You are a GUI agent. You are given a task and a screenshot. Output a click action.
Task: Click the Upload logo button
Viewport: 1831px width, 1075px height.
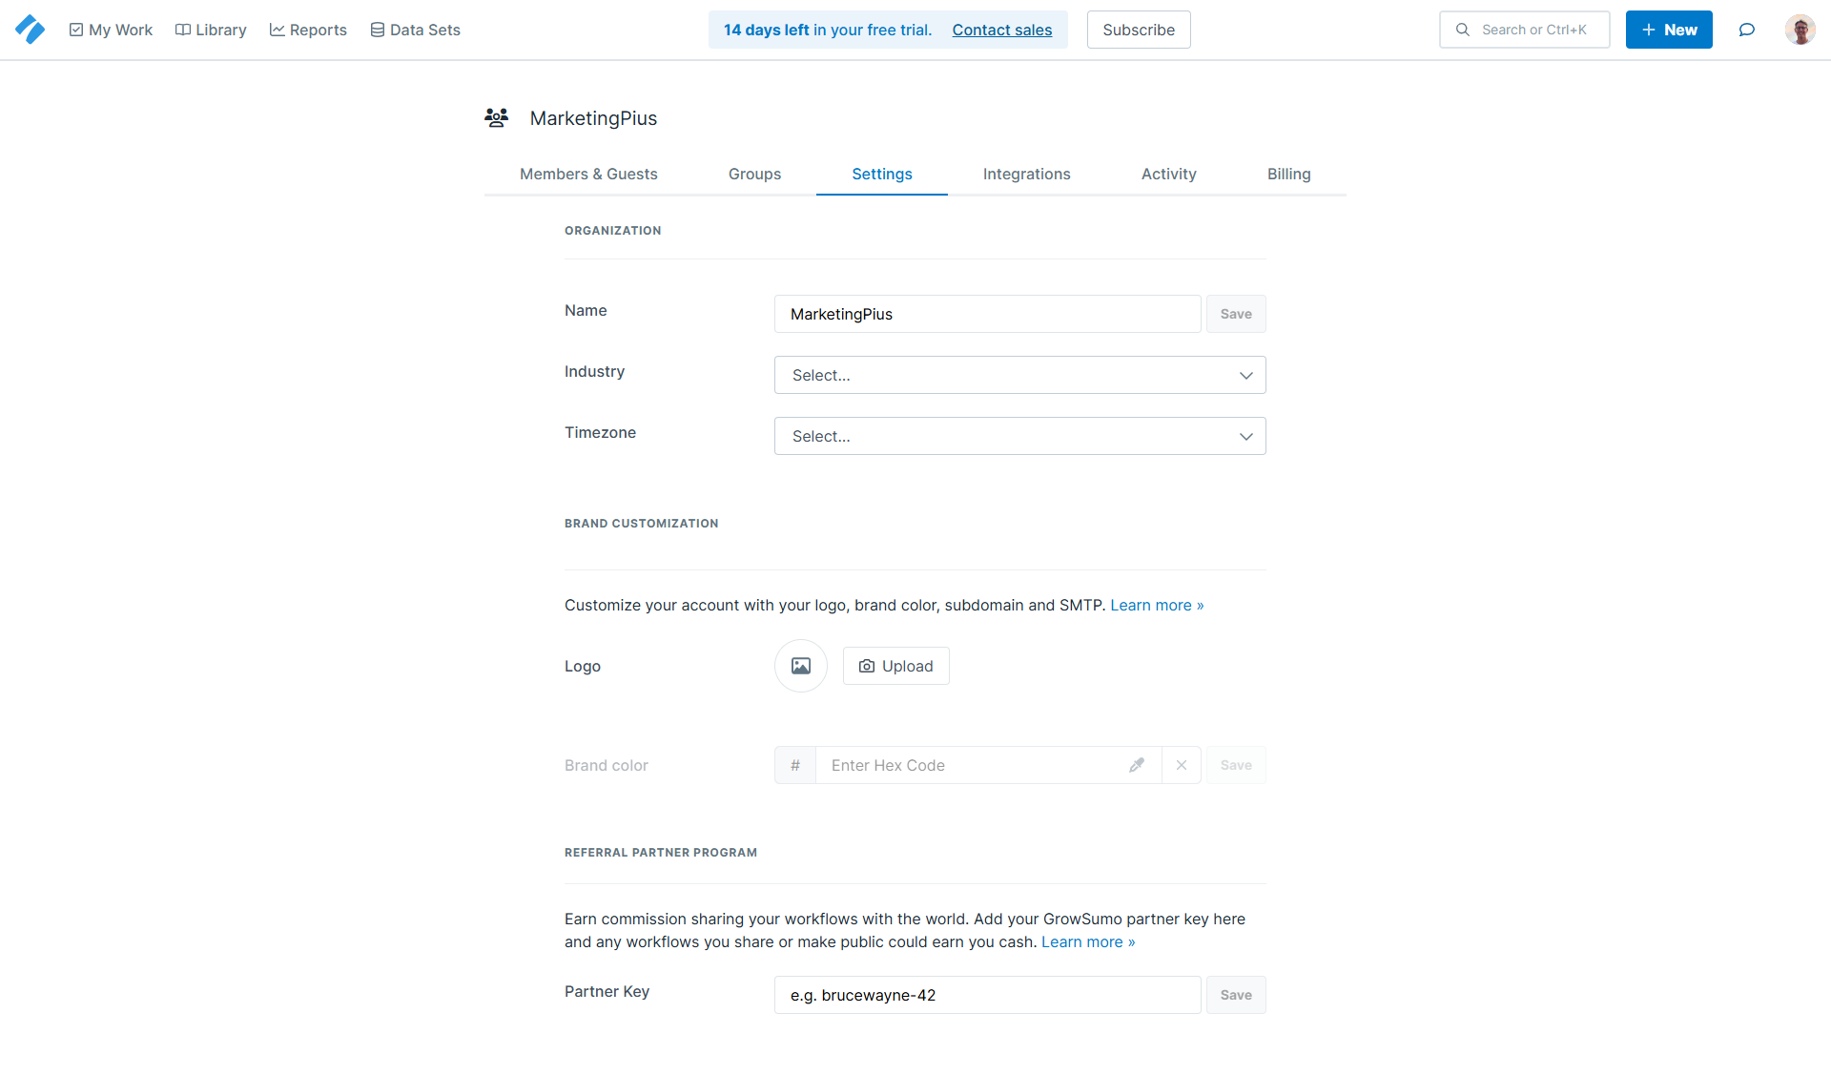coord(895,666)
